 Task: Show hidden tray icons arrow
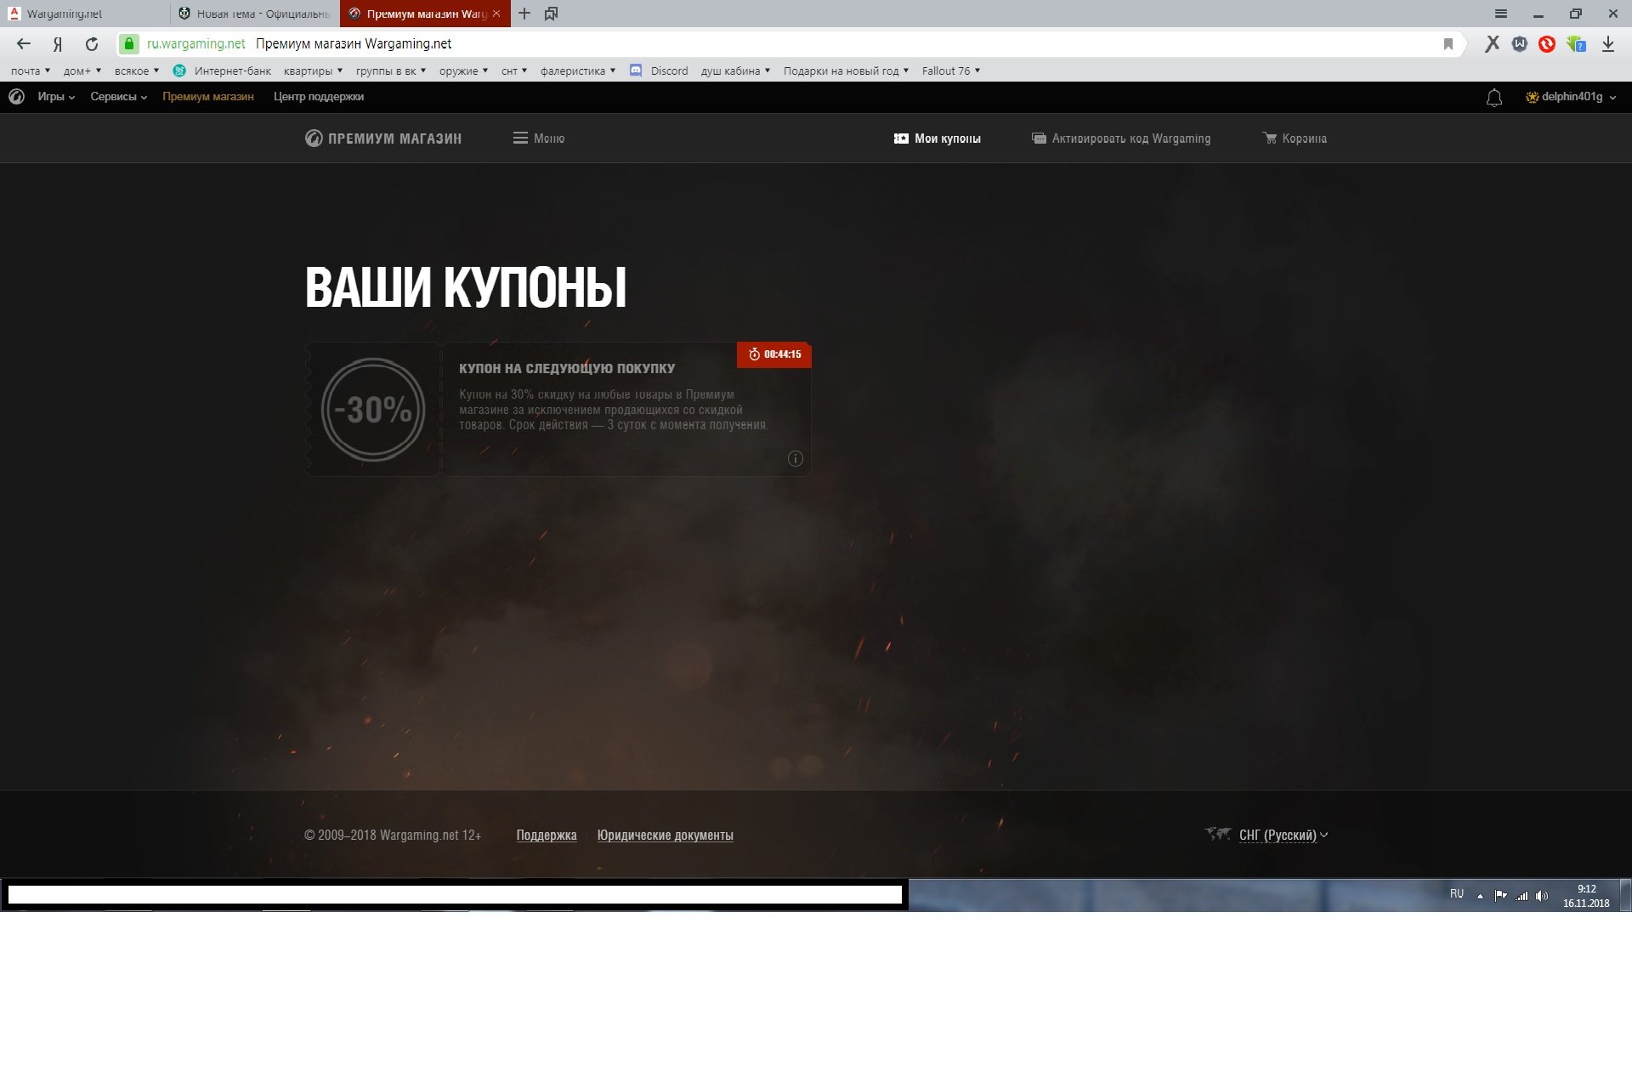click(x=1480, y=896)
